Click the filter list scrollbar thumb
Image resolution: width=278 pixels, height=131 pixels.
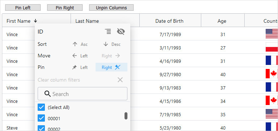(126, 116)
